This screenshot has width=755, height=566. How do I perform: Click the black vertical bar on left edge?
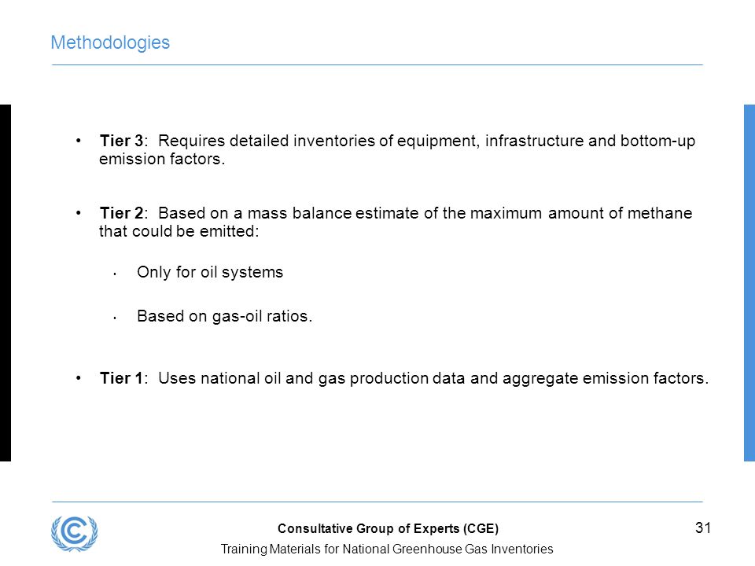(x=6, y=283)
